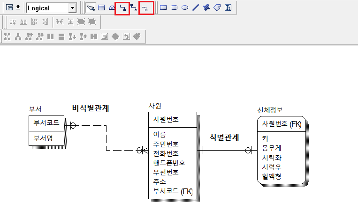
Task: Choose the solid-line identifying relationship tool
Action: [122, 8]
